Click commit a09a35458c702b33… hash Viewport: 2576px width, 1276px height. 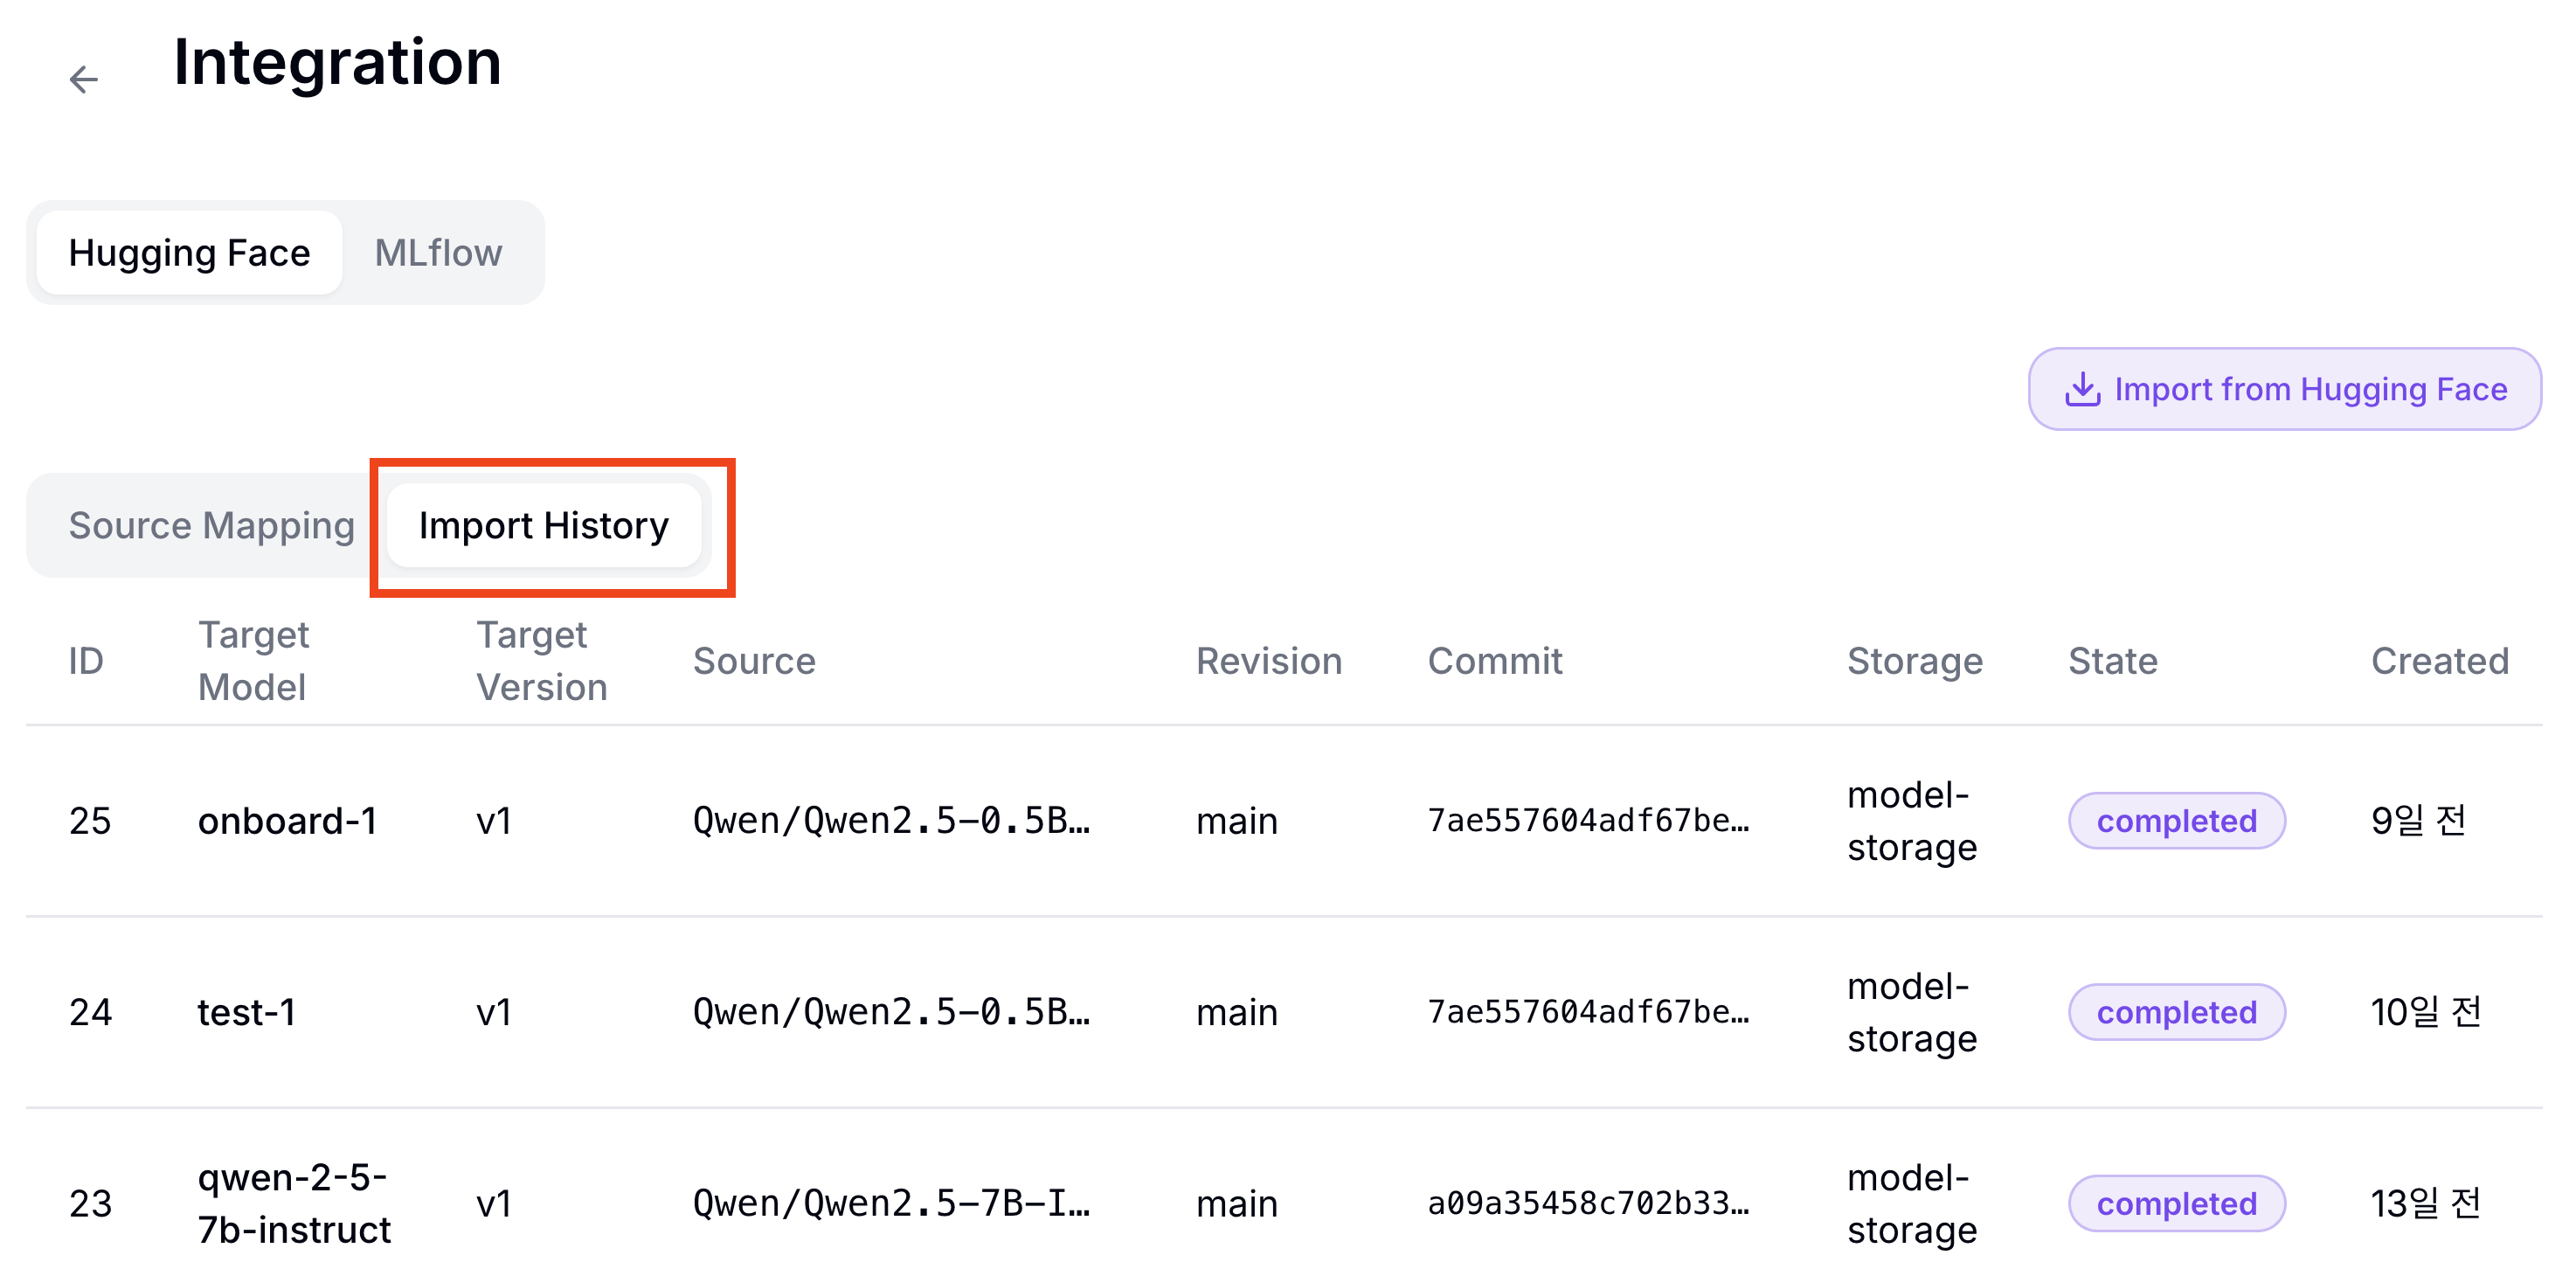pyautogui.click(x=1588, y=1203)
